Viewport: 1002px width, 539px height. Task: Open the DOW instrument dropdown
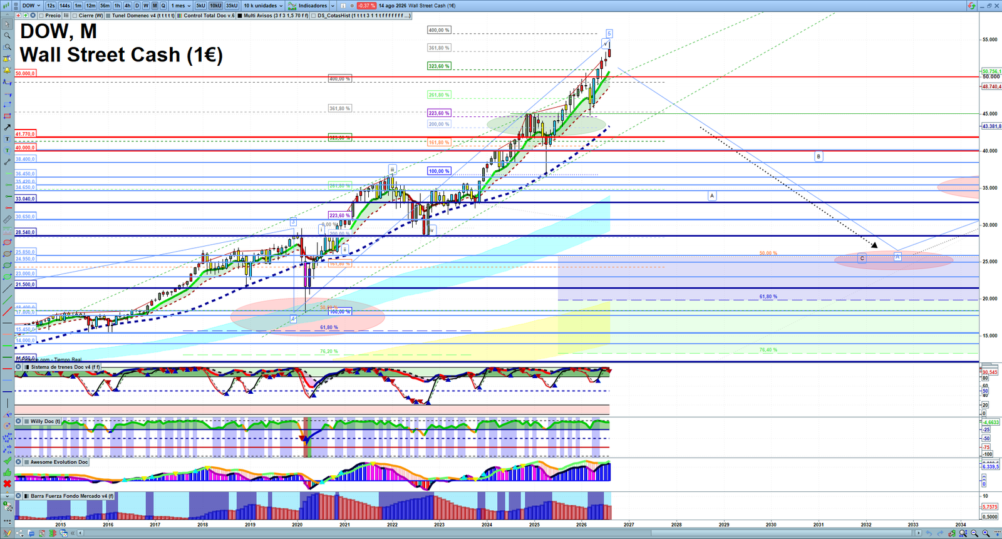click(x=31, y=6)
